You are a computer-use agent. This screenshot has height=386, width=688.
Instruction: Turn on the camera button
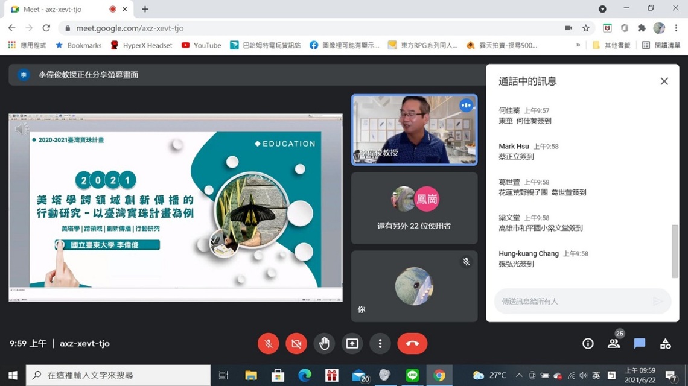pyautogui.click(x=296, y=343)
